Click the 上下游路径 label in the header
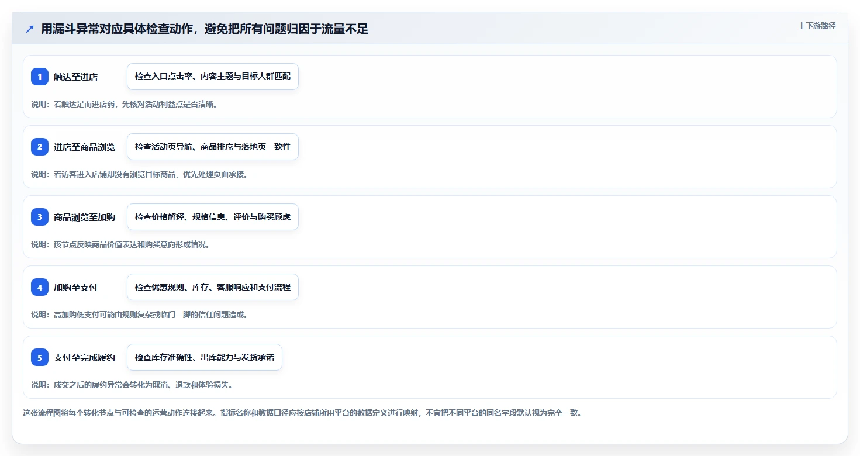860x456 pixels. (817, 26)
